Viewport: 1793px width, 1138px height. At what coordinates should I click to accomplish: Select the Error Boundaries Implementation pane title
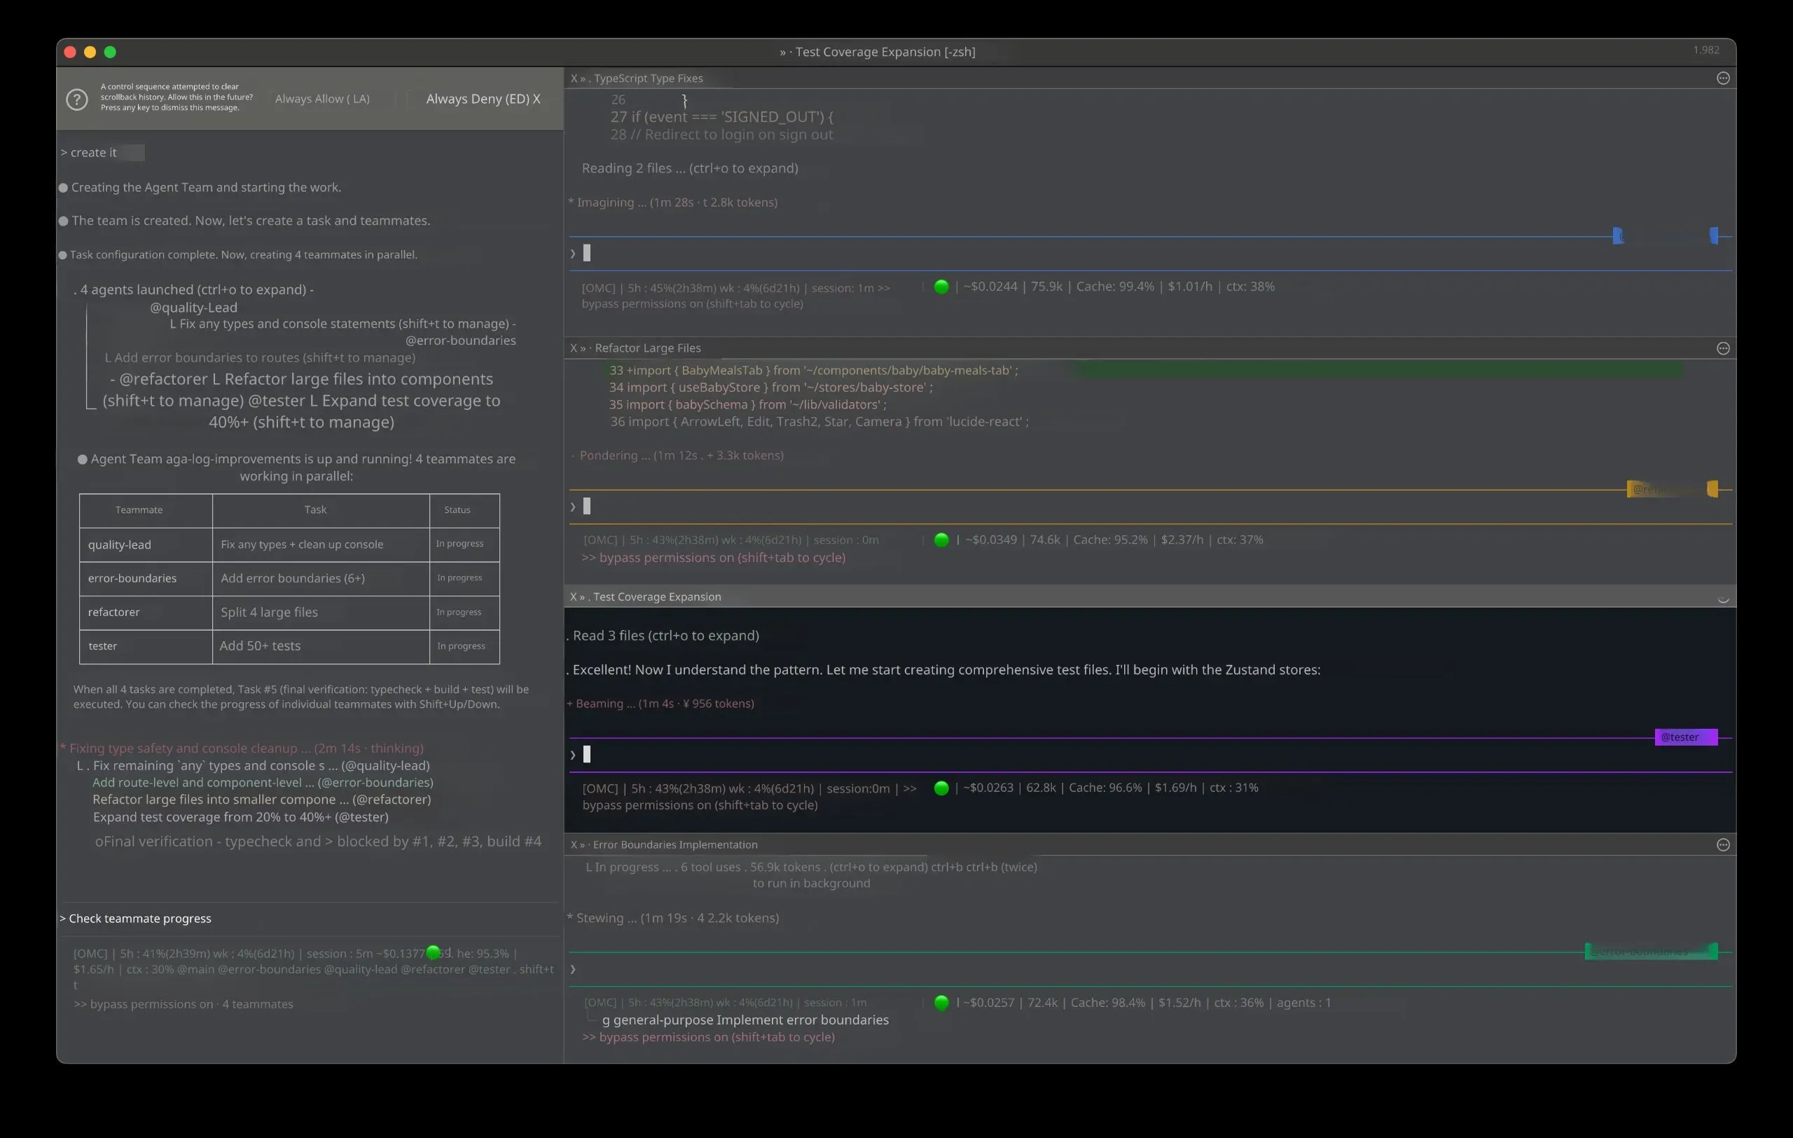pyautogui.click(x=674, y=844)
